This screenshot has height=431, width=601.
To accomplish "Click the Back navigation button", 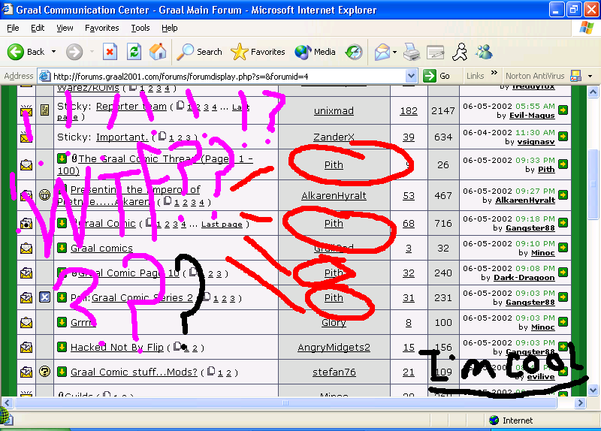I will point(27,52).
